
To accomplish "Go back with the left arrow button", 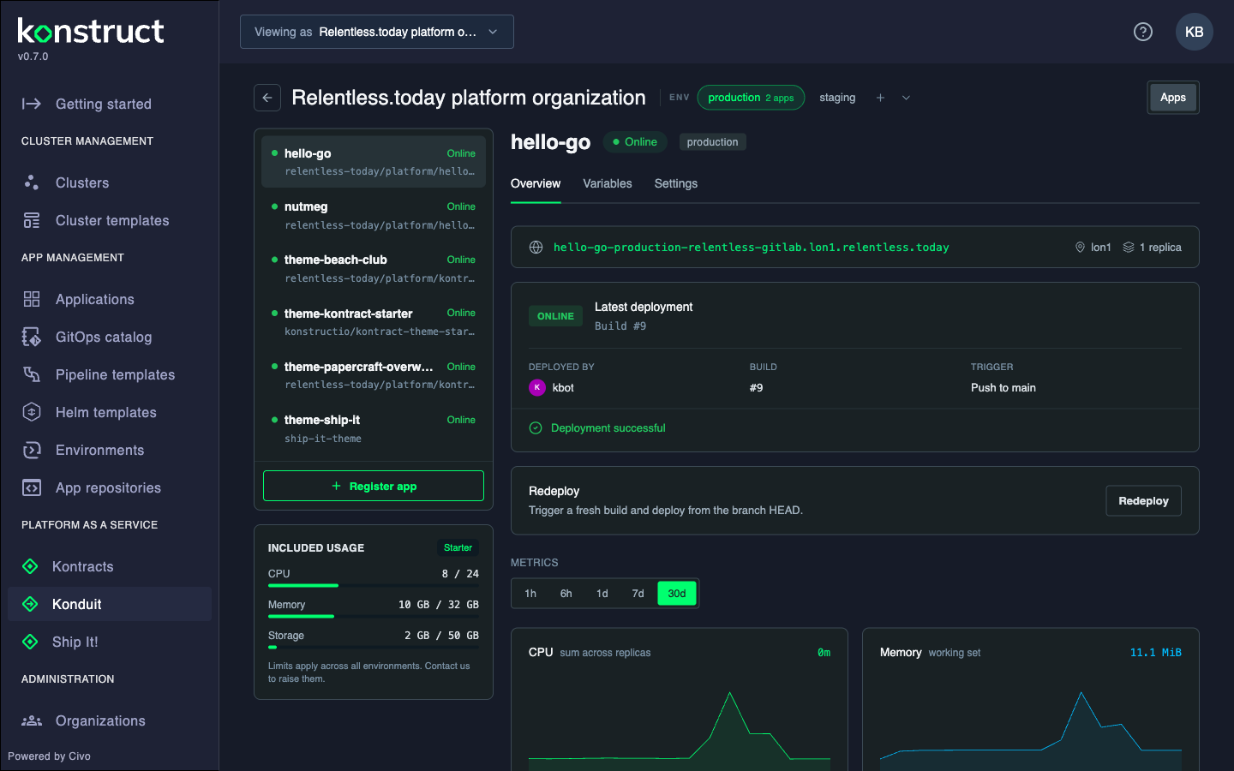I will coord(267,98).
